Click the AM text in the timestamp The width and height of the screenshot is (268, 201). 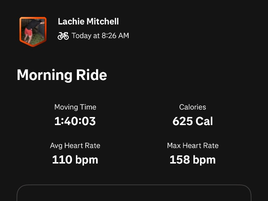123,36
